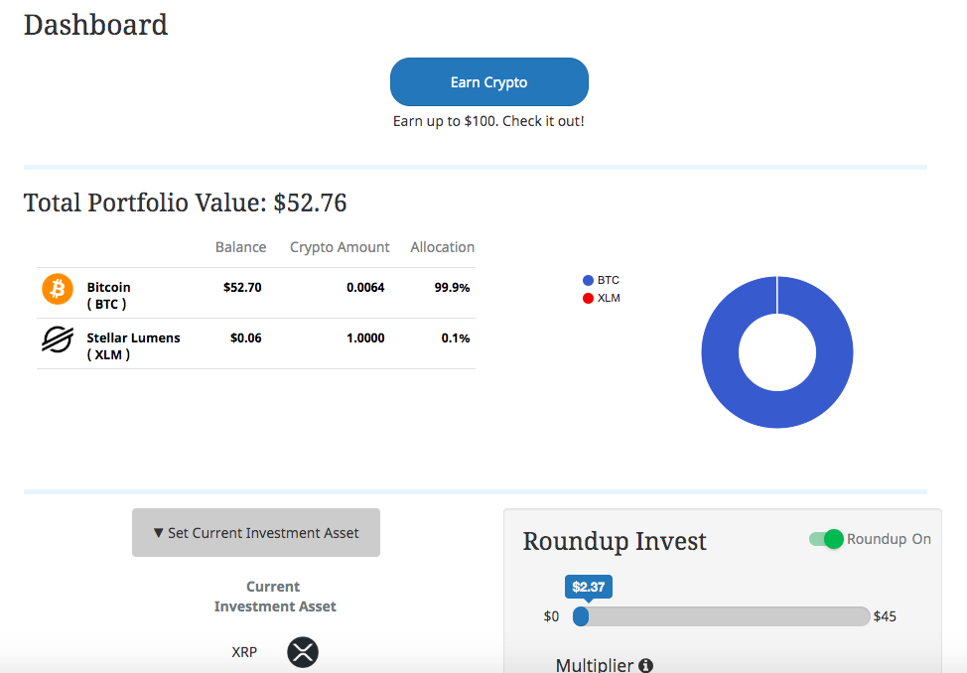Click the Bitcoin logo icon
Image resolution: width=967 pixels, height=673 pixels.
(x=58, y=289)
